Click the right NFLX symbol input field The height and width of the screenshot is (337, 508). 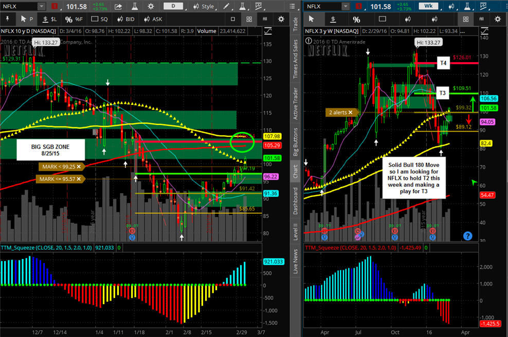(323, 7)
